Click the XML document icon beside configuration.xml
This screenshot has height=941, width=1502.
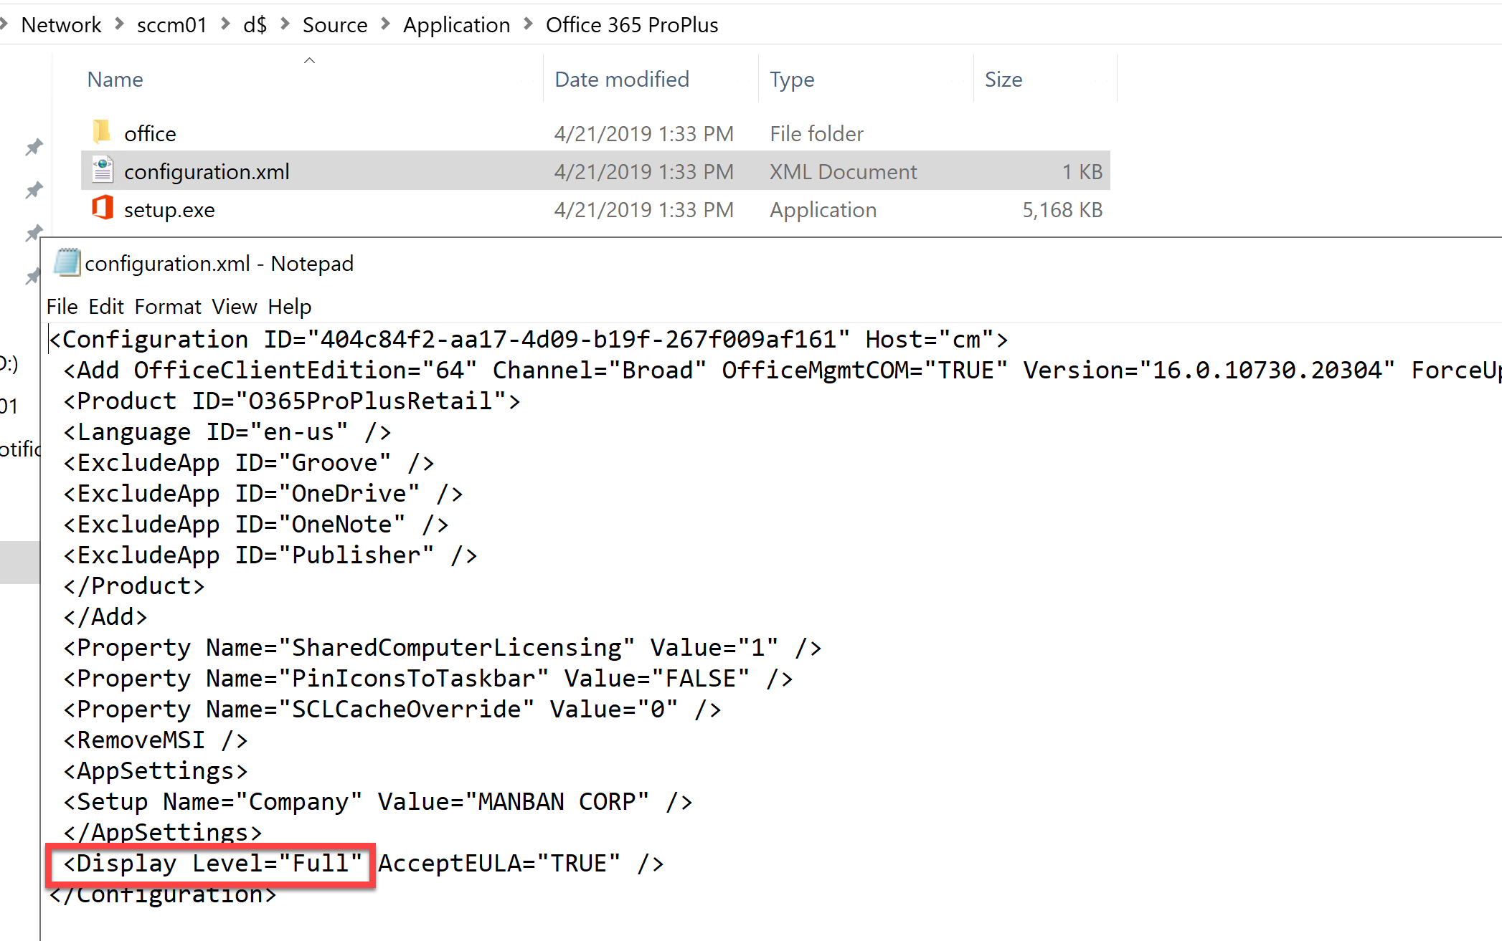(x=103, y=170)
